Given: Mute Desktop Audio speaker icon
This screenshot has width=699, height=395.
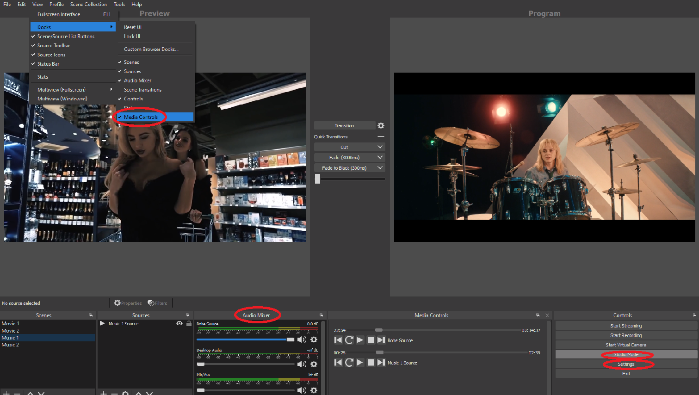Looking at the screenshot, I should (302, 364).
